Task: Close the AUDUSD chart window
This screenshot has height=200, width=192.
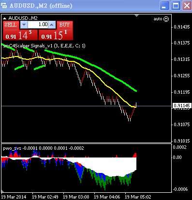Action: (x=187, y=6)
